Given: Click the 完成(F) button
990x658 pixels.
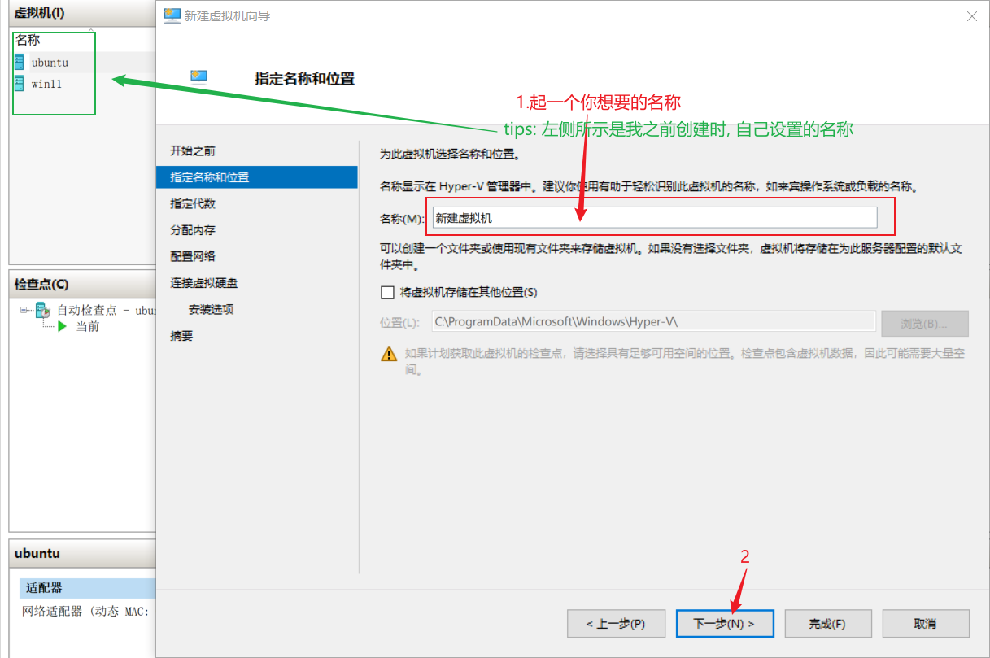Looking at the screenshot, I should pyautogui.click(x=827, y=624).
